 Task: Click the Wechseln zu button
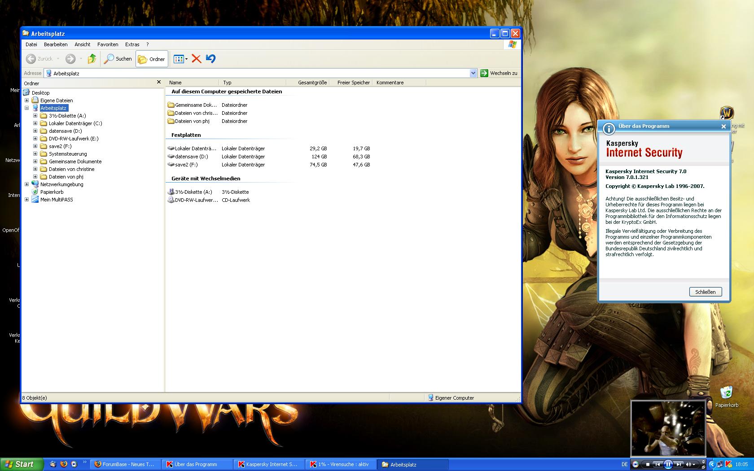(x=499, y=73)
